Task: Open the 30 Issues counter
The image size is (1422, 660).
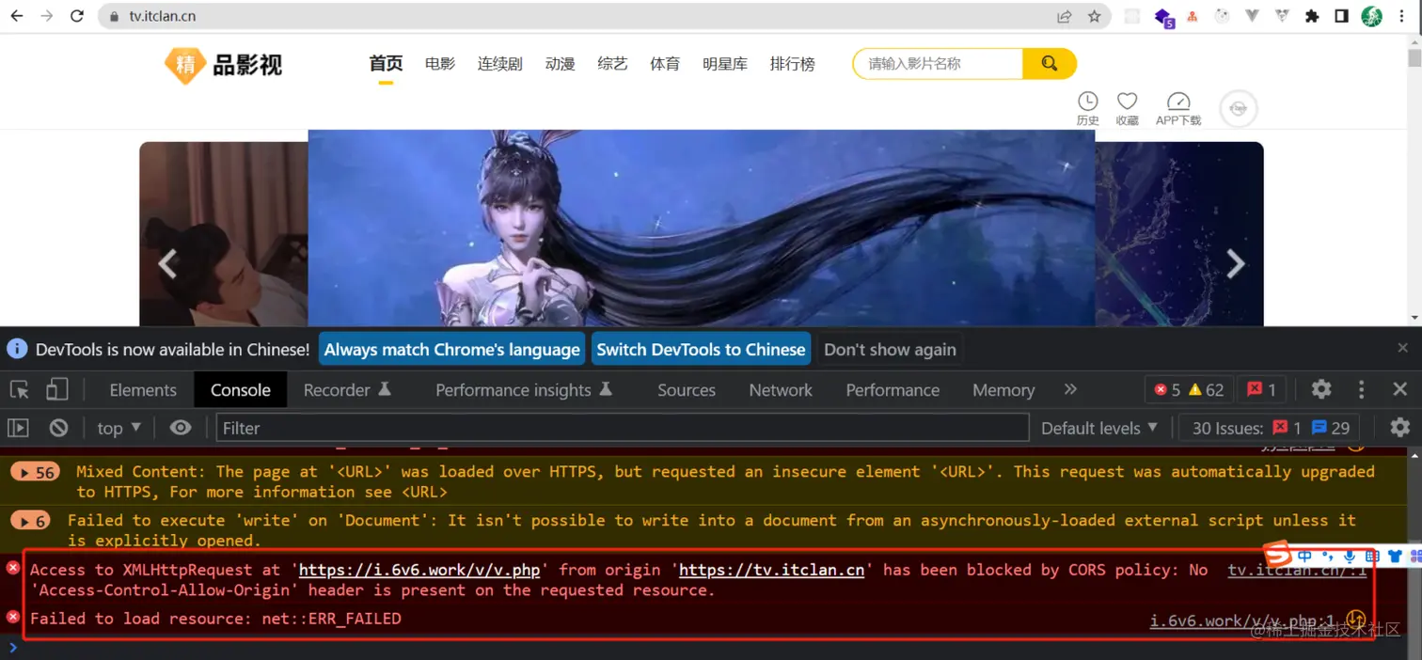Action: coord(1272,428)
